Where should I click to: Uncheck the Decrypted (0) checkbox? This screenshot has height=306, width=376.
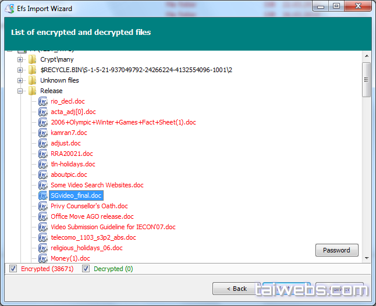coord(86,269)
